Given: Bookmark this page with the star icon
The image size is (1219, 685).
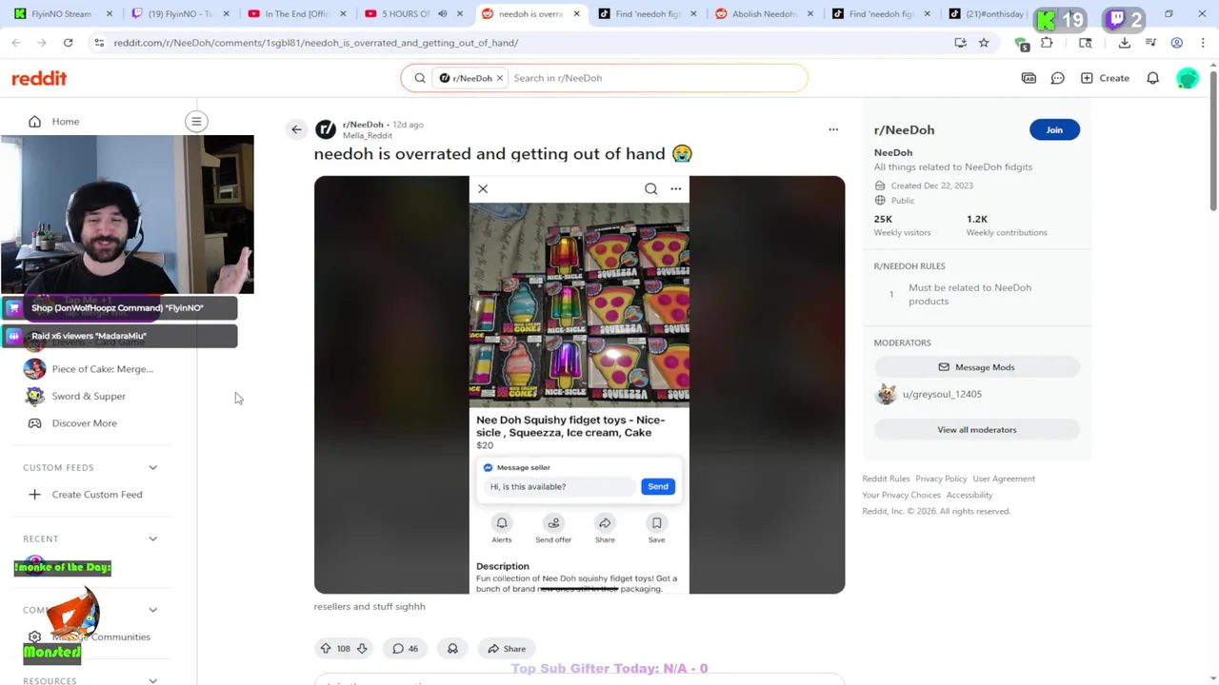Looking at the screenshot, I should (984, 43).
